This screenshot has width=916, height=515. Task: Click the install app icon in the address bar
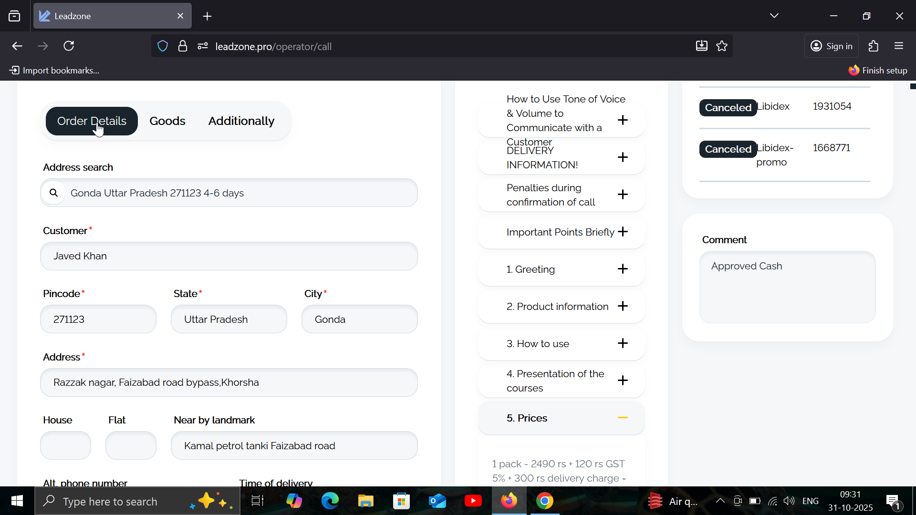pos(701,46)
